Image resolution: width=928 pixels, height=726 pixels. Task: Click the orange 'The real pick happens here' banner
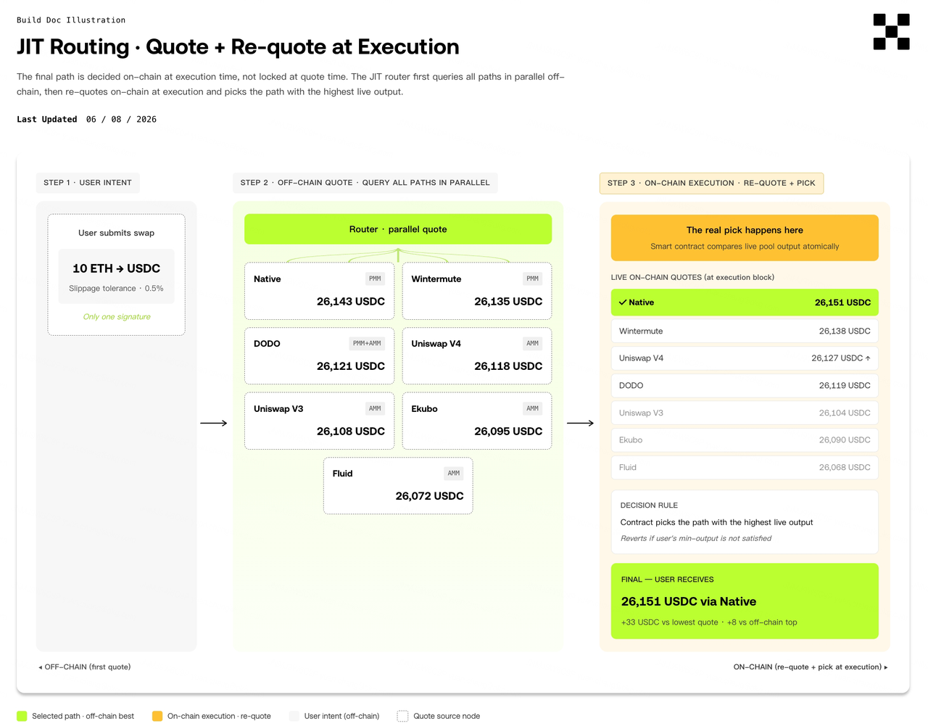click(x=745, y=238)
